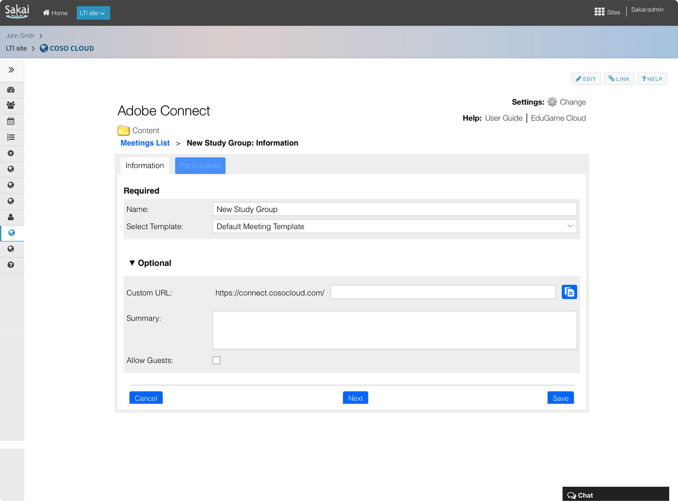The height and width of the screenshot is (501, 678).
Task: Focus the Summary text area
Action: click(394, 330)
